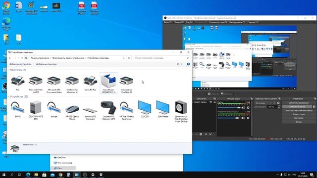Screen dimensions: 317x178
Task: Open source properties gear in OBS sources toolbar
Action: coord(201,134)
